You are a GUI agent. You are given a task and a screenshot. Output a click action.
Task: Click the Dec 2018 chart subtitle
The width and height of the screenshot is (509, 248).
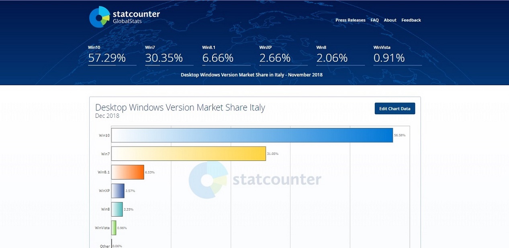click(x=107, y=116)
